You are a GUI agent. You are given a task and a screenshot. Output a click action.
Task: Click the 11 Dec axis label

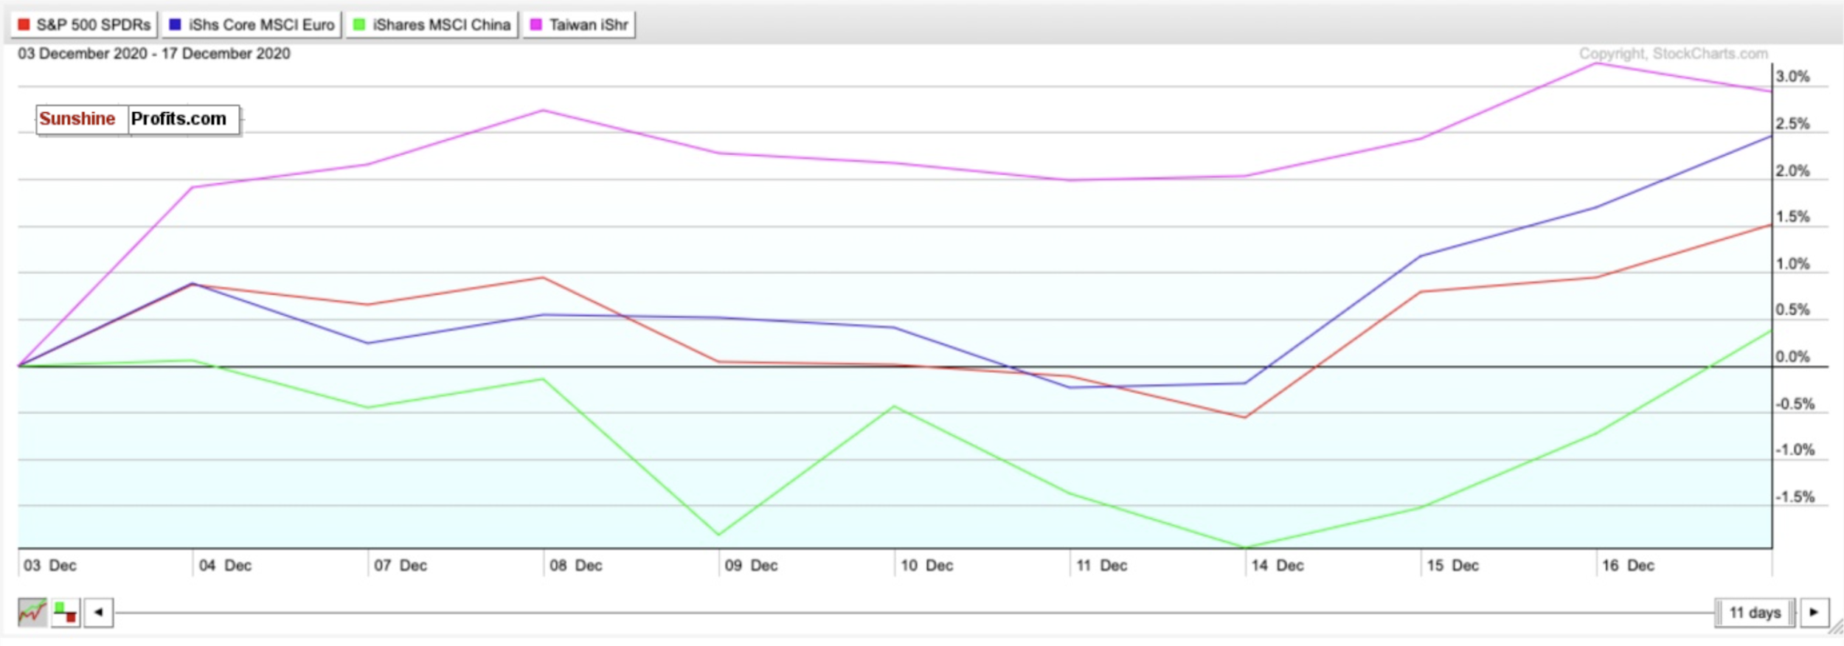point(1101,566)
